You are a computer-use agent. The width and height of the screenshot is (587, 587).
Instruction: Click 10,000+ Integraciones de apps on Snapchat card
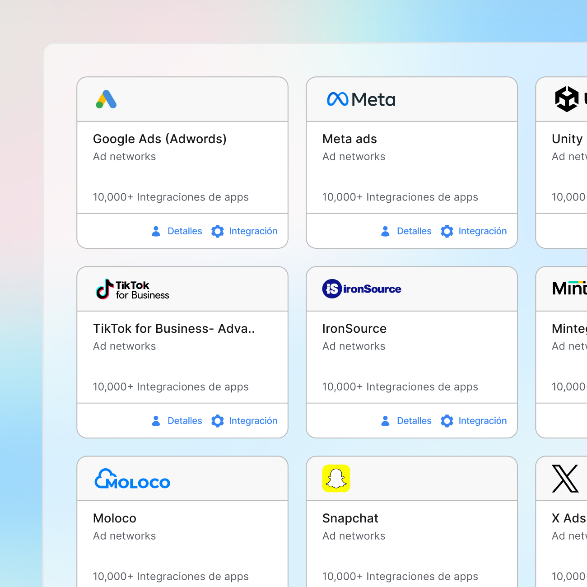point(400,577)
